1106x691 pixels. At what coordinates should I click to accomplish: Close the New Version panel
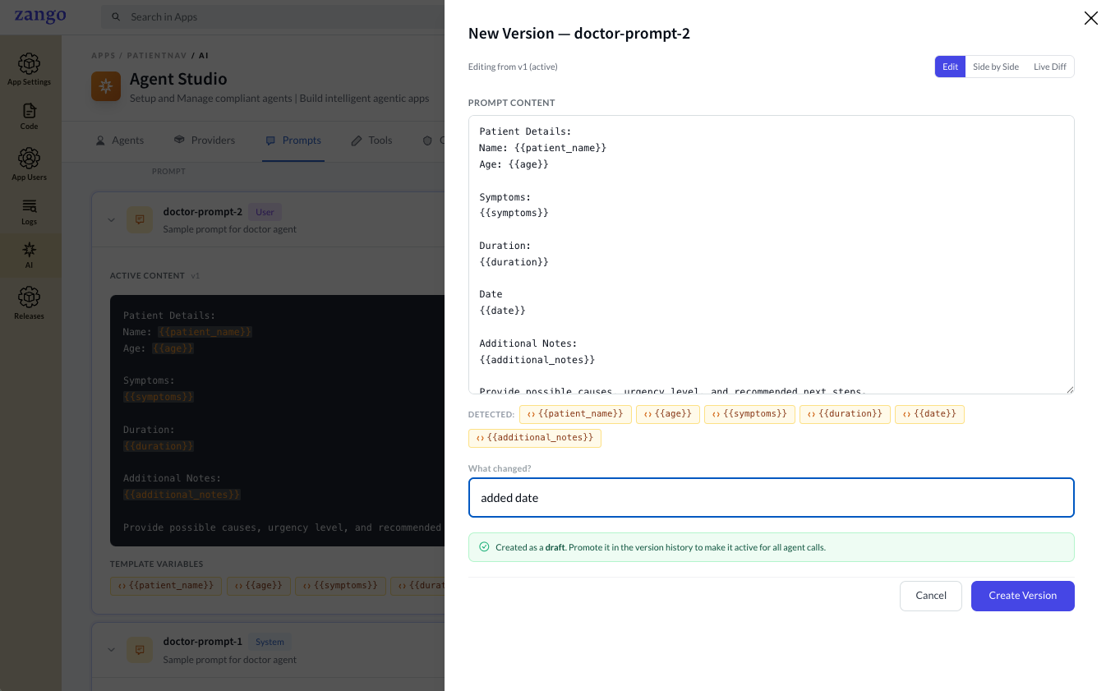pos(1090,18)
